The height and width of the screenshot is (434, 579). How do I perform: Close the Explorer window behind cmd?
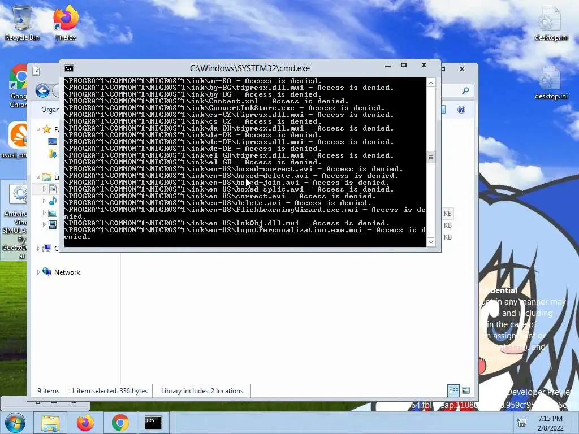click(462, 69)
